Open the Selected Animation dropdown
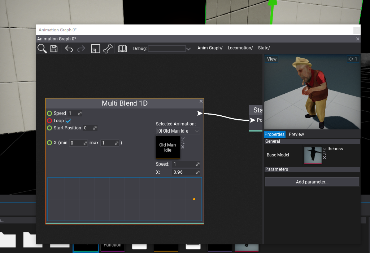Screen dimensions: 370x253 [x=178, y=131]
